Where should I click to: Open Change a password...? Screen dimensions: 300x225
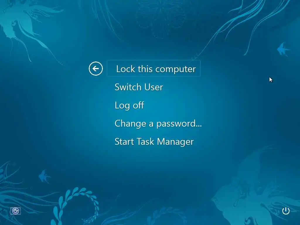(158, 124)
